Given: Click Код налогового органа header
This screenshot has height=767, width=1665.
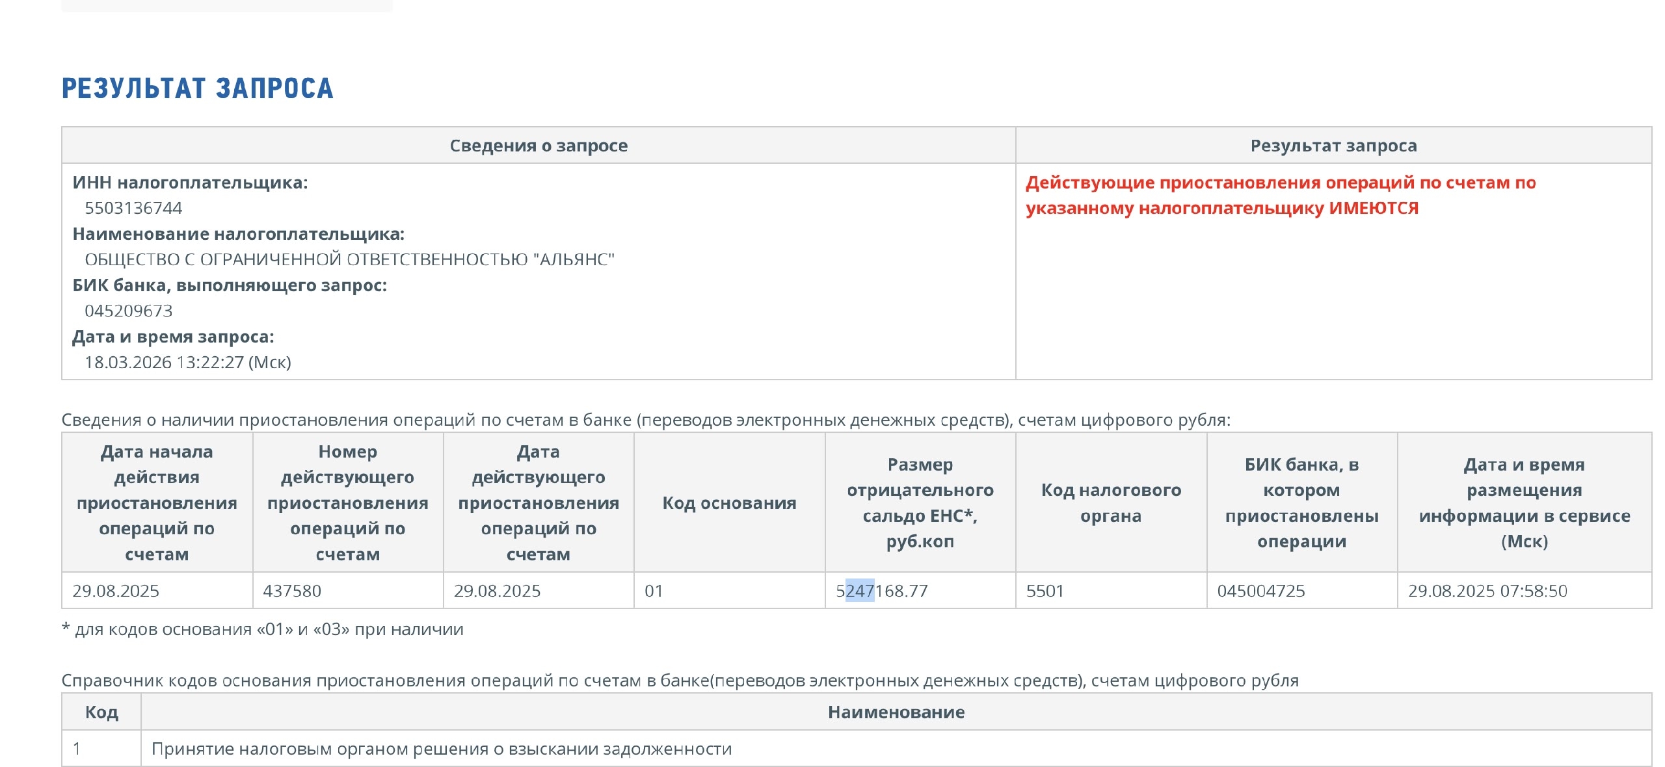Looking at the screenshot, I should point(1111,502).
